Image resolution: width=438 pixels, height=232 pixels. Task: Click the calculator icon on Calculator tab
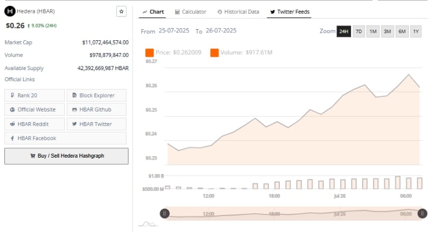[x=177, y=12]
